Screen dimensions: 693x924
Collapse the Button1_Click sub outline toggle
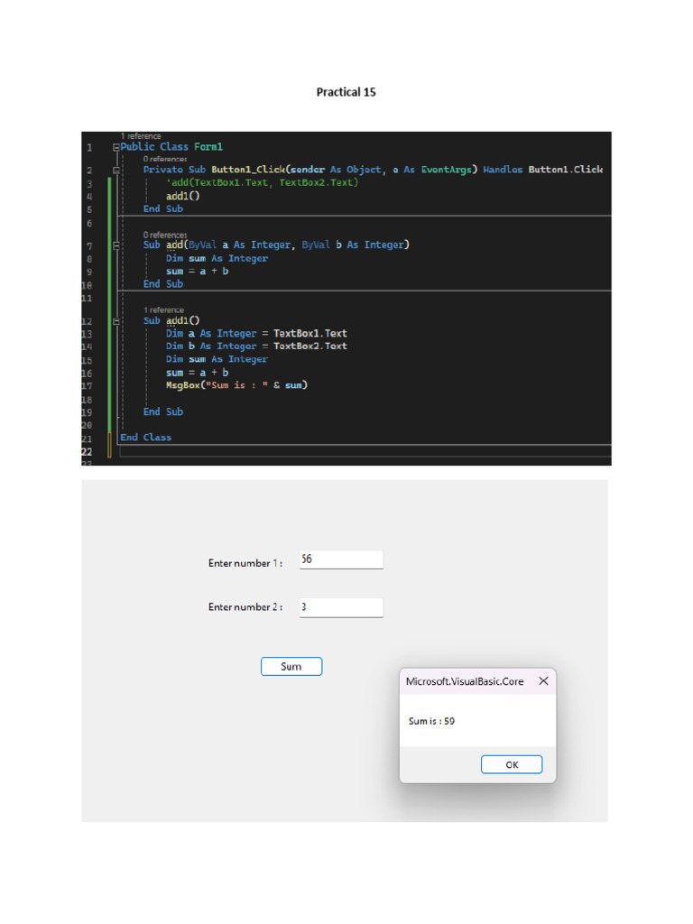pos(115,170)
